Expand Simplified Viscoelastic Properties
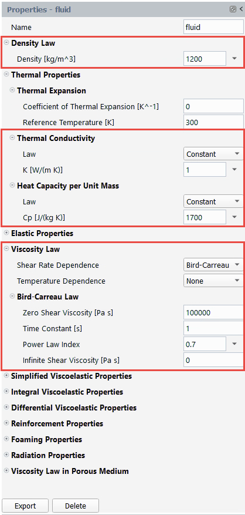245x515 pixels. tap(6, 376)
